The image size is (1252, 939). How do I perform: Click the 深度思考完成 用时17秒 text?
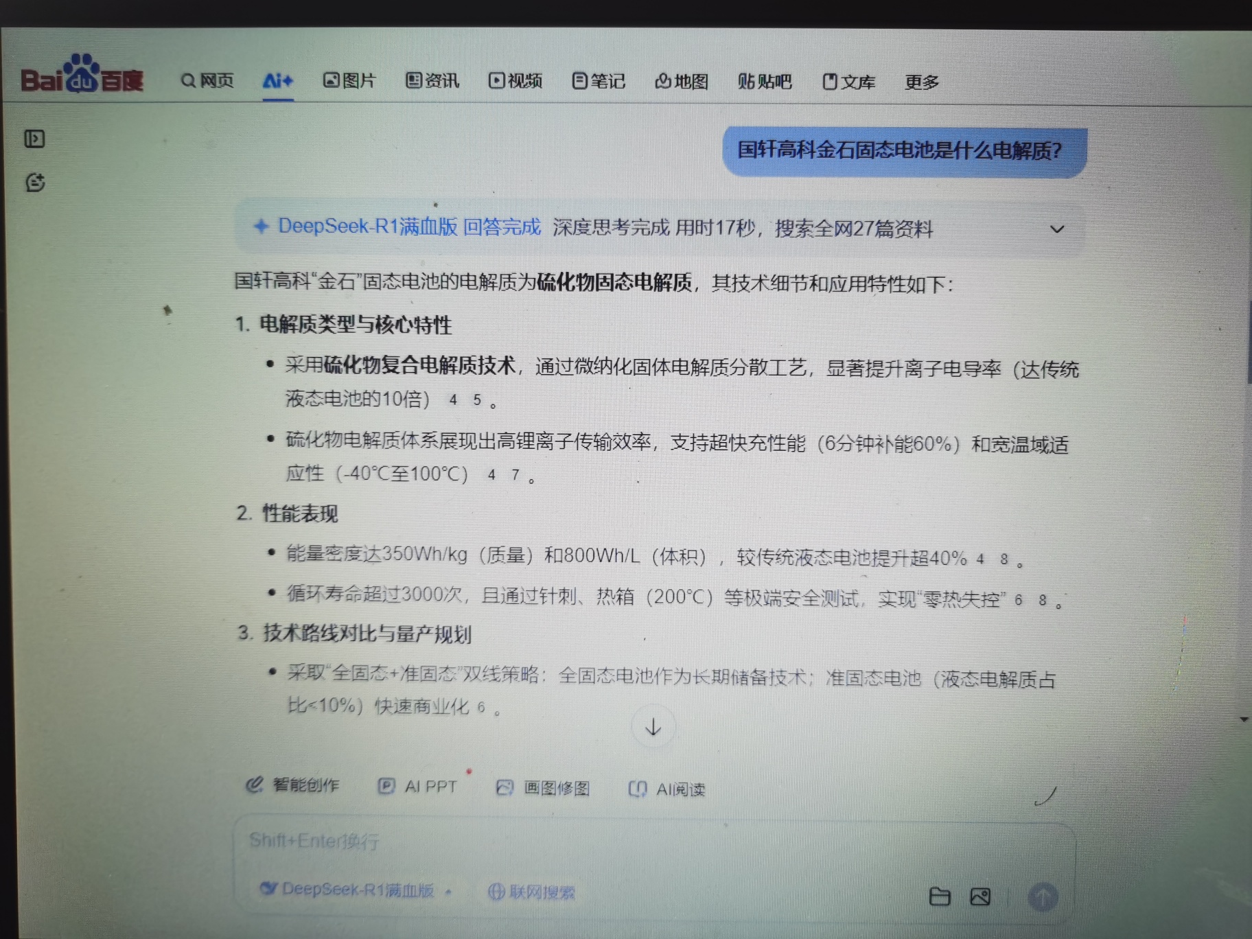click(653, 228)
